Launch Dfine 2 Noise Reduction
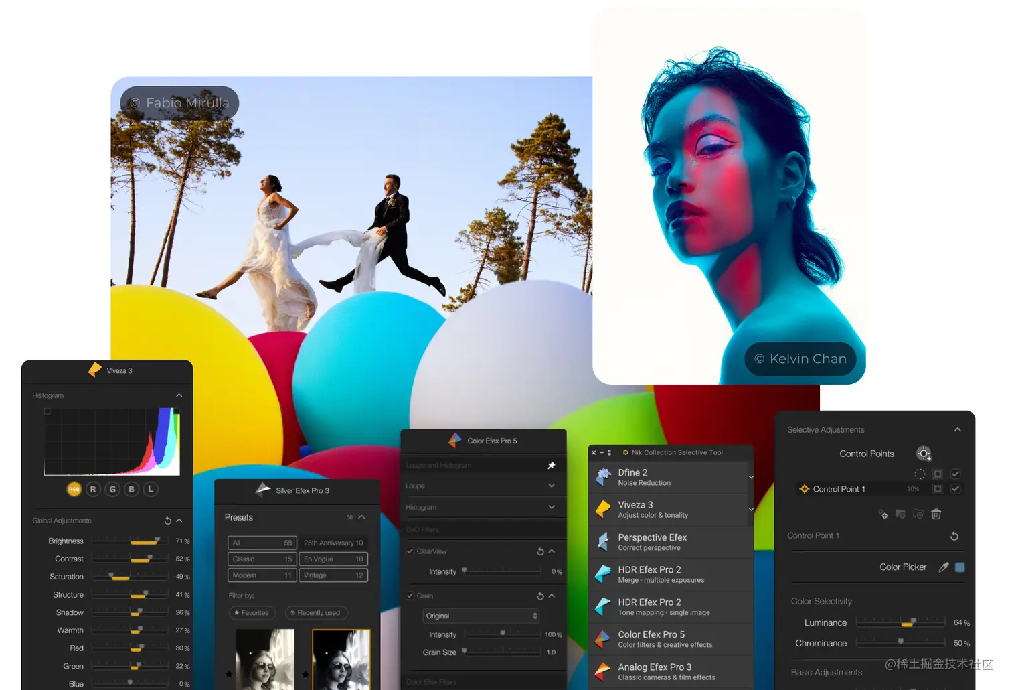Viewport: 1012px width, 690px height. click(667, 477)
